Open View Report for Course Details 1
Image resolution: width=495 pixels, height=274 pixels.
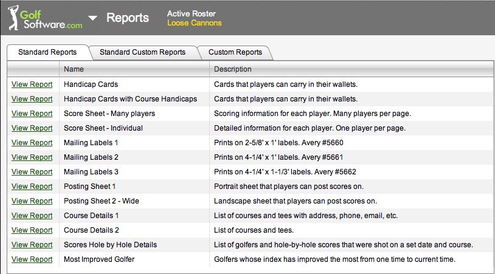pyautogui.click(x=32, y=216)
